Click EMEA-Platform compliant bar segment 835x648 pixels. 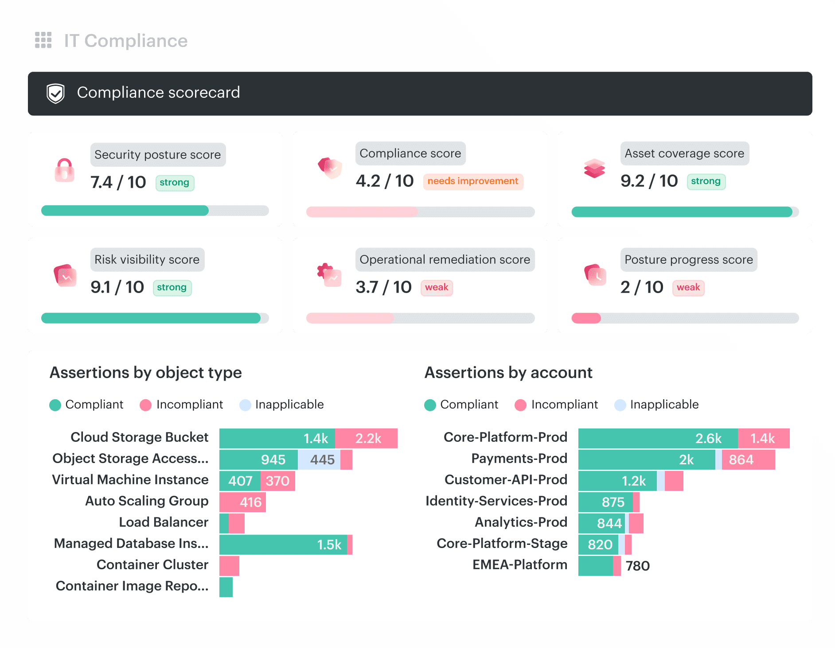coord(596,566)
